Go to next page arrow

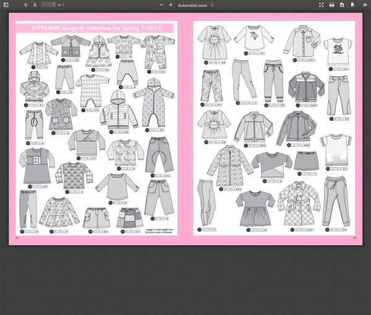(35, 5)
